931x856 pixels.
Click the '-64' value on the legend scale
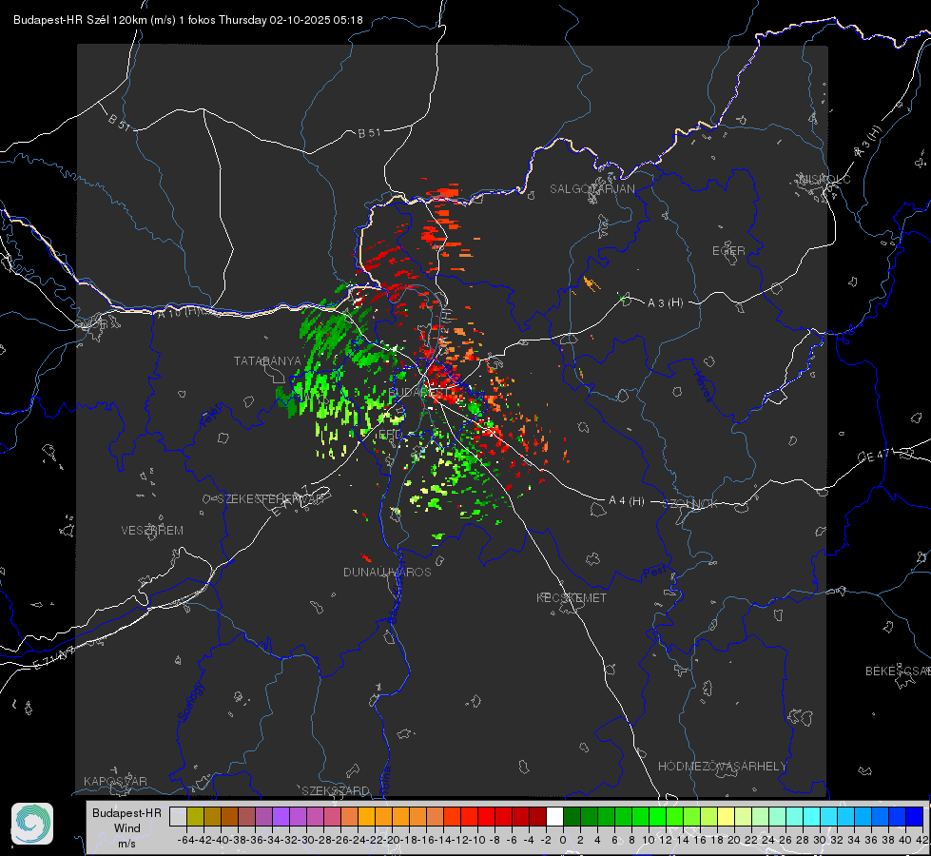pyautogui.click(x=186, y=840)
